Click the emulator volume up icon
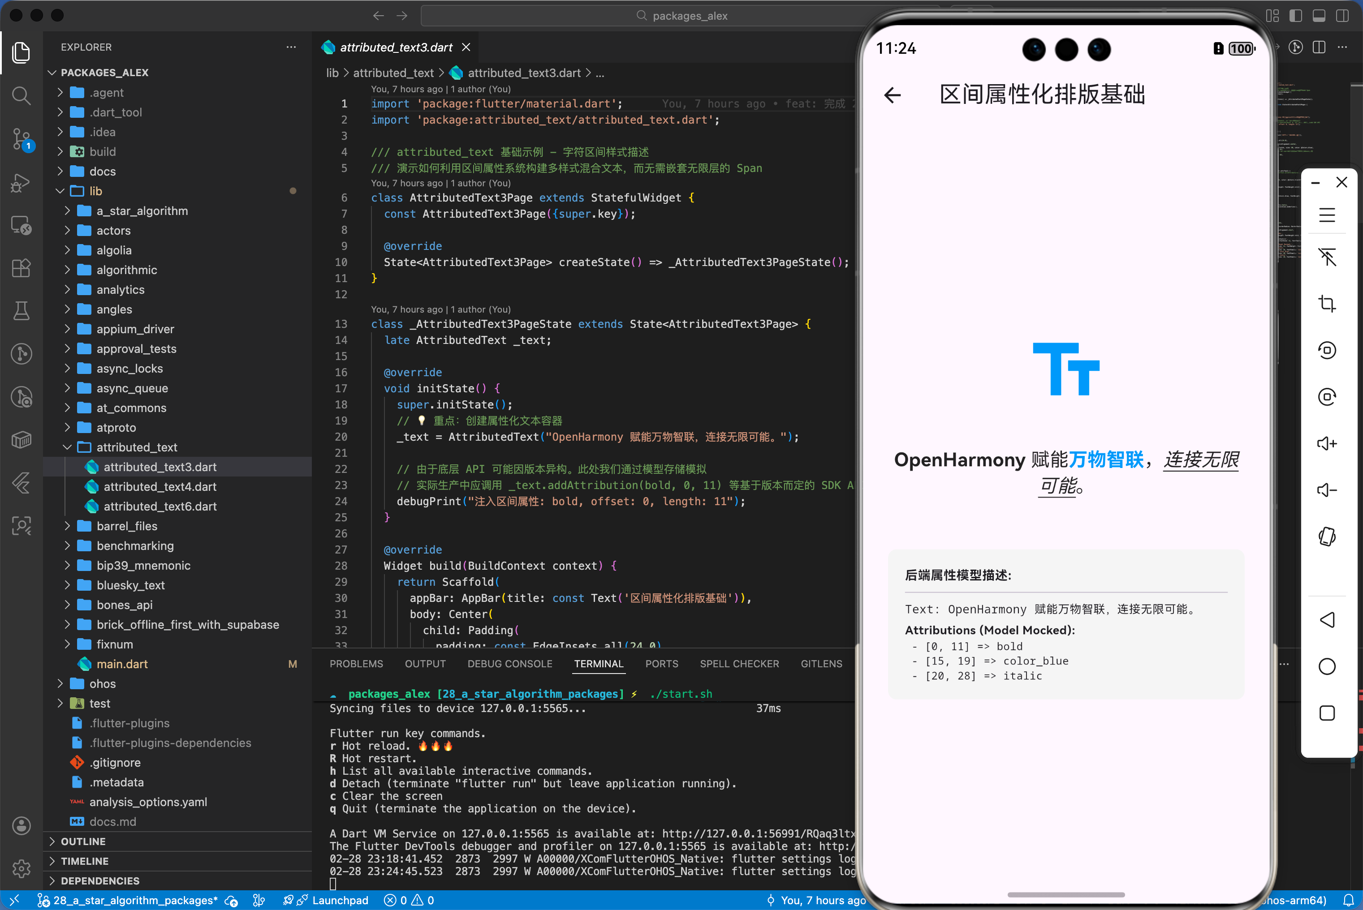This screenshot has height=910, width=1363. [1326, 443]
